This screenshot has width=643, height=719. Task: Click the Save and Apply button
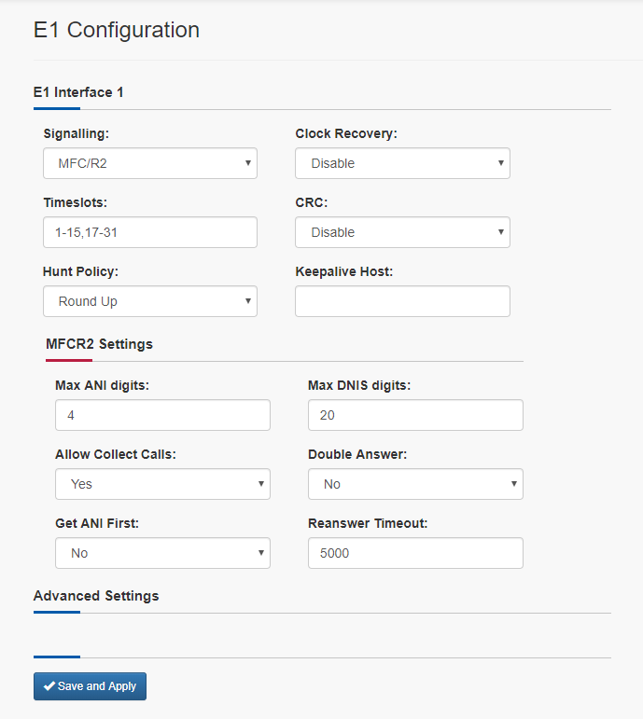tap(90, 686)
